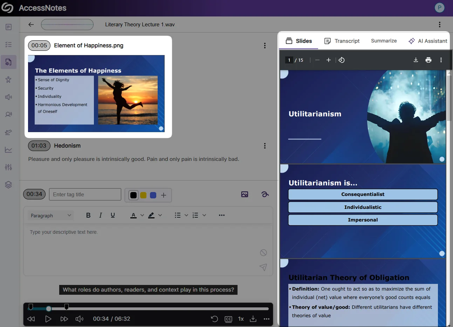Open the Paragraph style dropdown
453x327 pixels.
coord(51,215)
